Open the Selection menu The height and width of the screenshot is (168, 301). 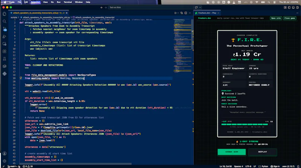pyautogui.click(x=35, y=2)
